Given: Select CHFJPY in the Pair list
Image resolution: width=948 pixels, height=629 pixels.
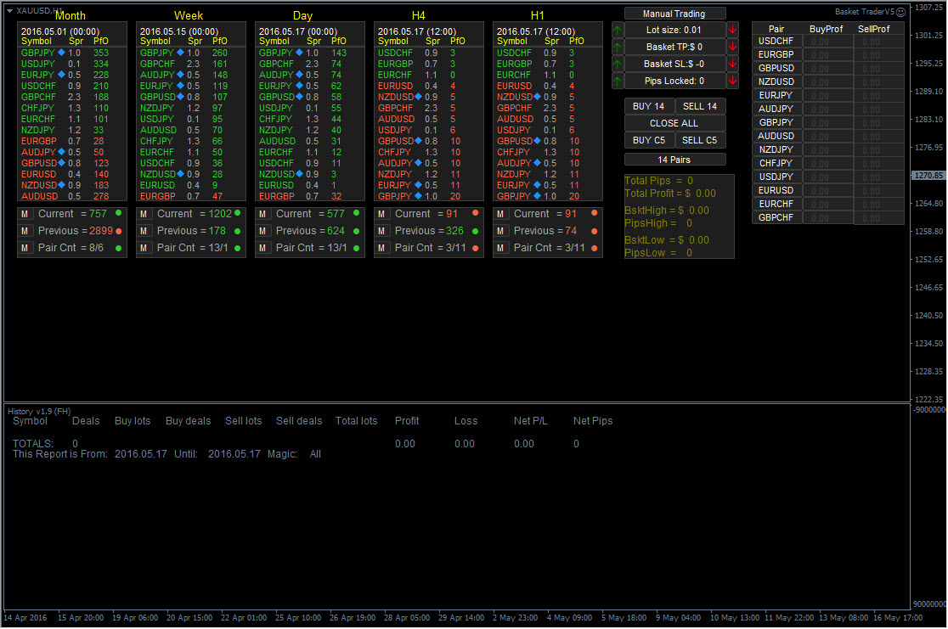Looking at the screenshot, I should pos(777,163).
